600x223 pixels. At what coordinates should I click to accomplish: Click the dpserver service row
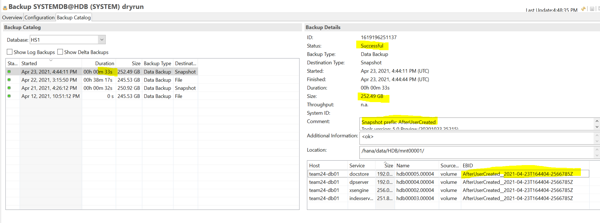click(448, 182)
